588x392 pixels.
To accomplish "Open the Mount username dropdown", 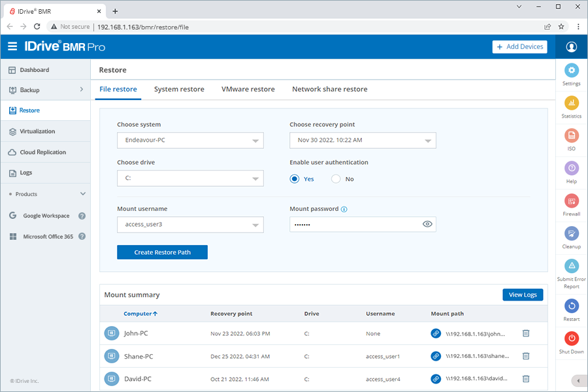I will tap(190, 225).
